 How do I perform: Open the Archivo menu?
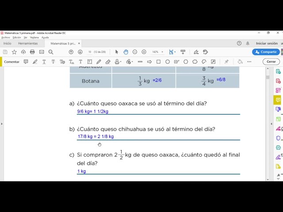tap(6, 38)
